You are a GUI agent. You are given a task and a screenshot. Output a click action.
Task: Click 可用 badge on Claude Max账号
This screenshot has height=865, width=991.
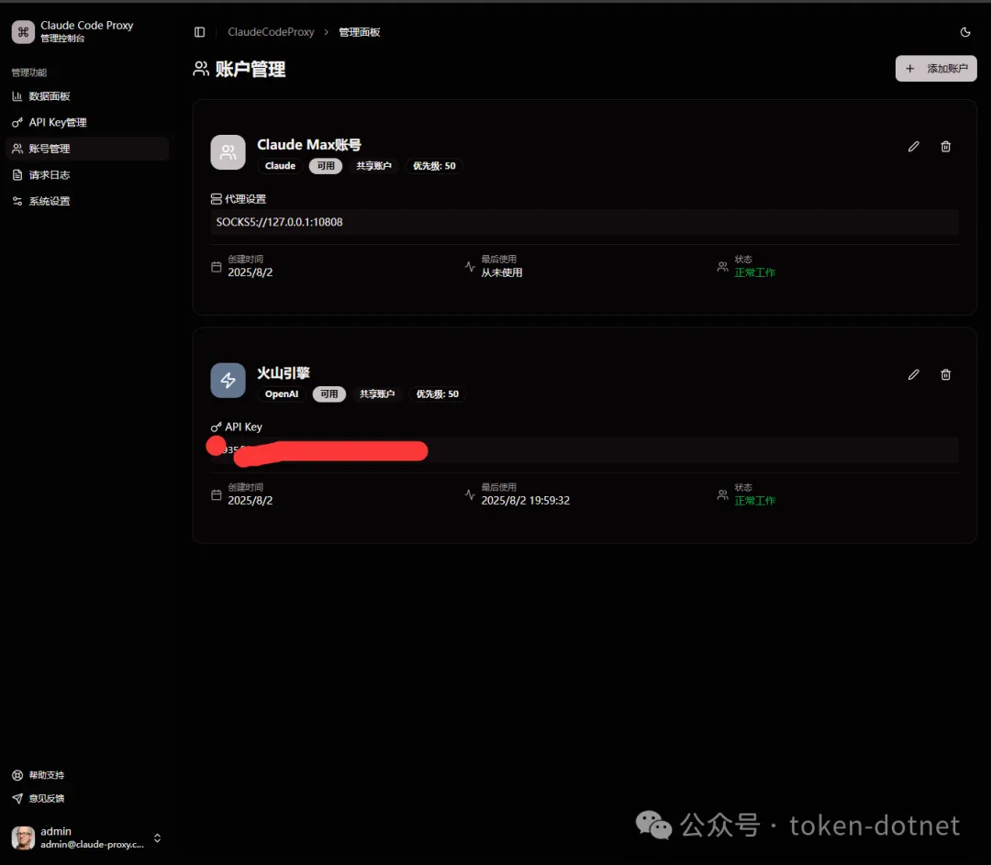[326, 166]
